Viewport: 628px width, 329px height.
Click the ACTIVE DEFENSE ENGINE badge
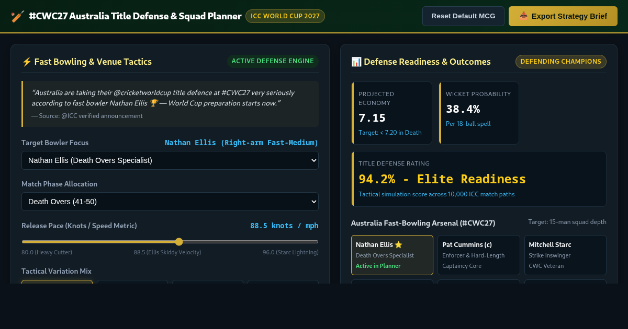[273, 61]
